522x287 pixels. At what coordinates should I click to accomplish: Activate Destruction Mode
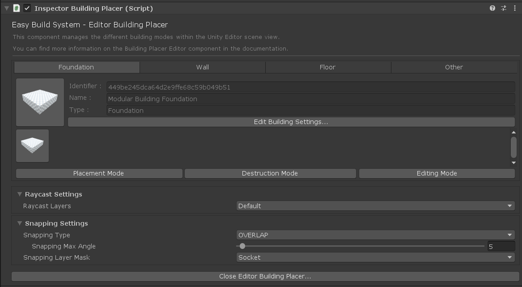point(270,173)
